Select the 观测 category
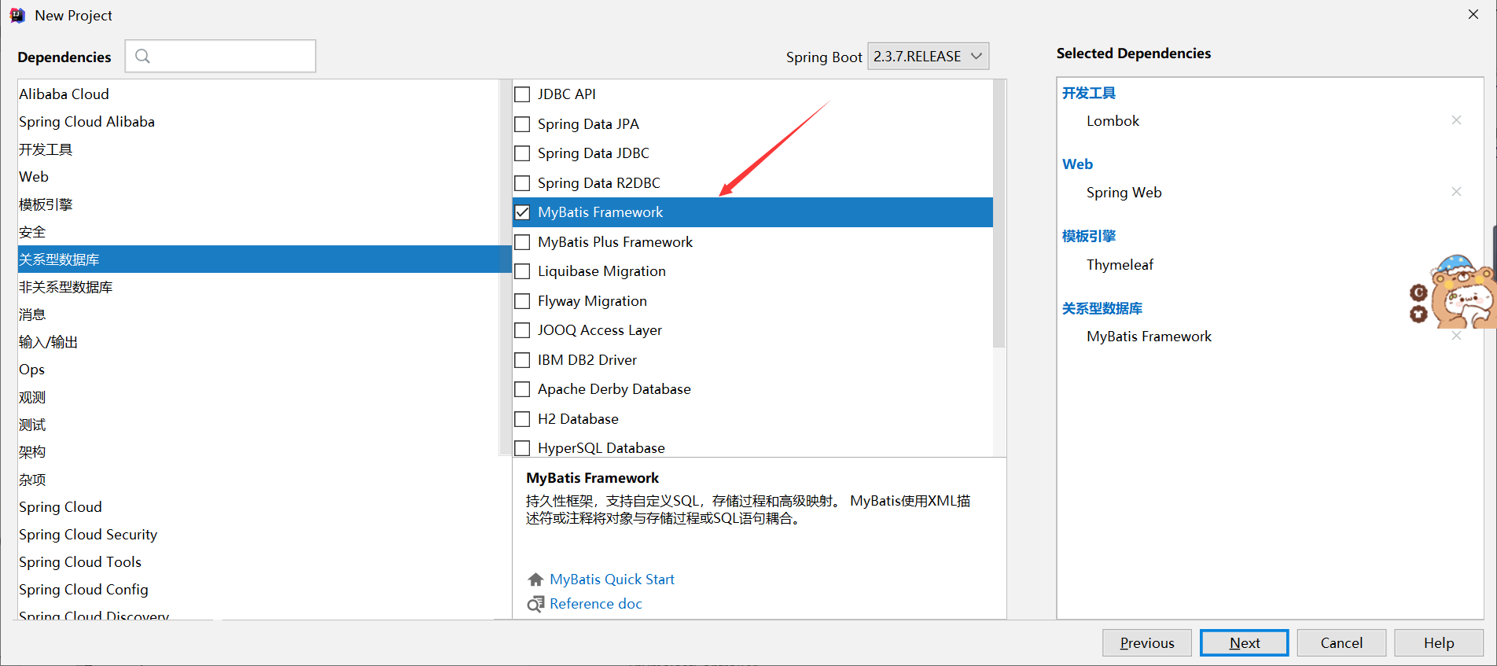 click(259, 396)
